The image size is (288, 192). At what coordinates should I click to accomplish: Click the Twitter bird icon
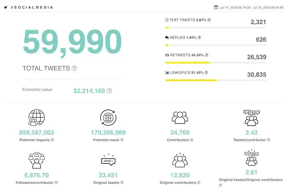tap(5, 7)
